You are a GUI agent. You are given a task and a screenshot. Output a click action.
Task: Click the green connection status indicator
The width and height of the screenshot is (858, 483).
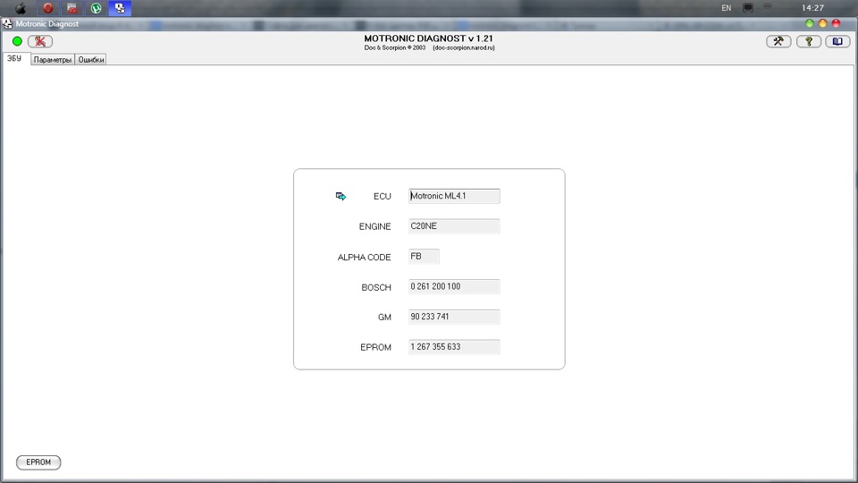click(x=17, y=41)
